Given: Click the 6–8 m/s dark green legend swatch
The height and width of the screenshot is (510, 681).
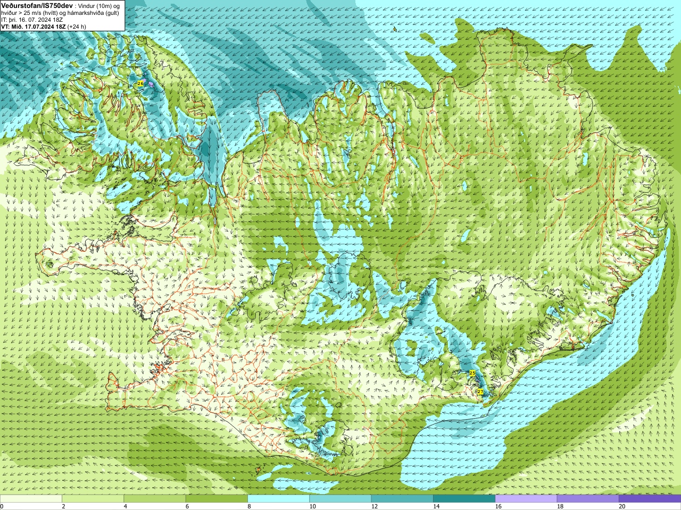Looking at the screenshot, I should [217, 499].
